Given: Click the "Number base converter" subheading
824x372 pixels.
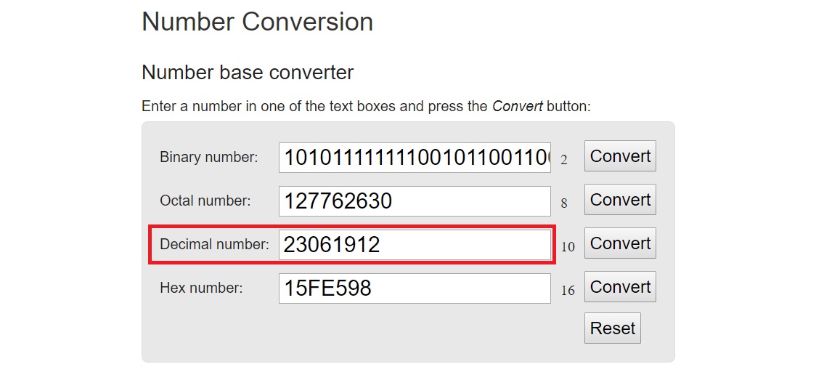Looking at the screenshot, I should coord(248,73).
